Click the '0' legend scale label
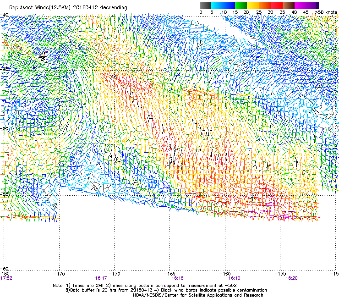Viewport: 339px width, 298px height. point(201,12)
